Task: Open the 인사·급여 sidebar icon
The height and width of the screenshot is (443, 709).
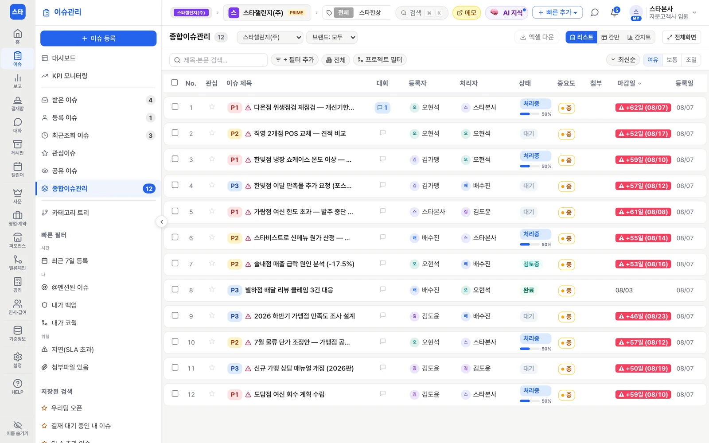Action: pyautogui.click(x=17, y=307)
